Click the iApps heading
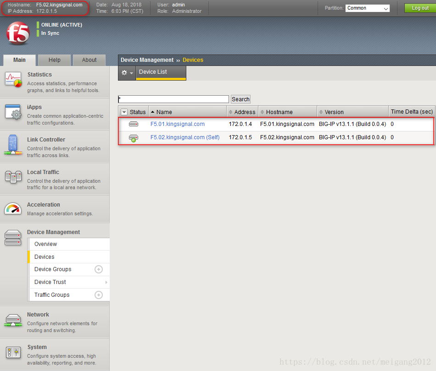The image size is (436, 371). (34, 107)
